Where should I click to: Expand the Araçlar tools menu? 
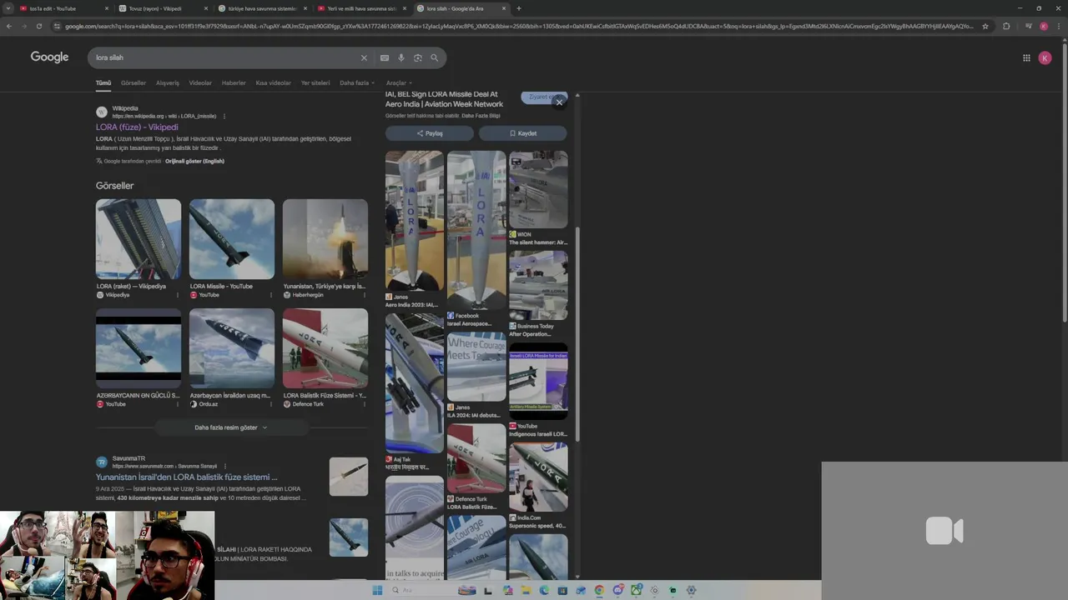pos(399,82)
